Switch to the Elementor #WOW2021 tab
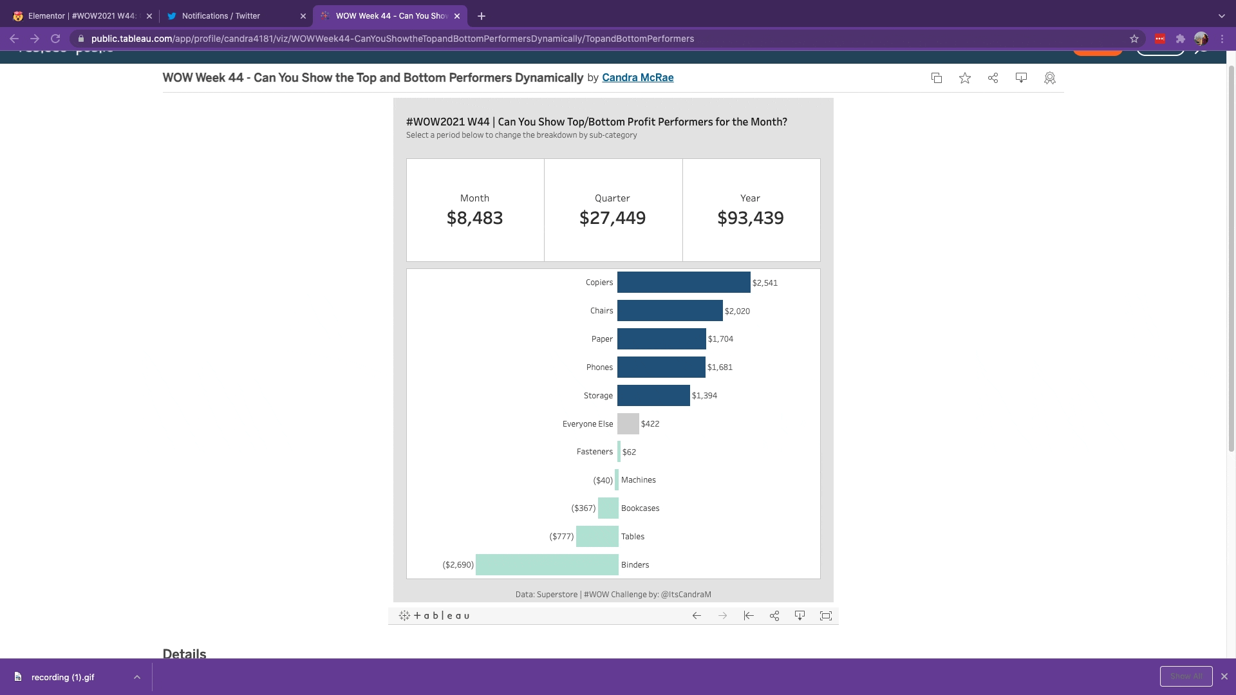Viewport: 1236px width, 695px height. 81,15
